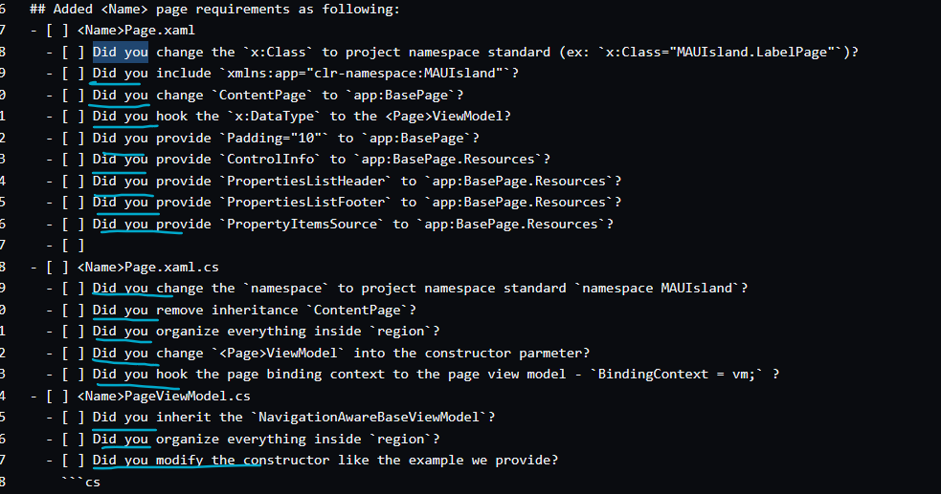This screenshot has height=494, width=941.
Task: Check the BindingContext = vm item box
Action: pyautogui.click(x=73, y=375)
